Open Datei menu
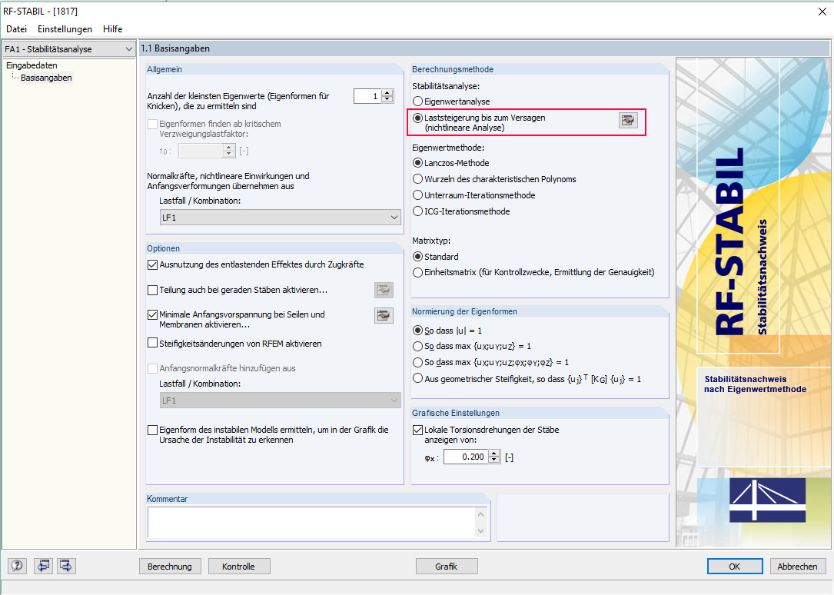This screenshot has height=595, width=834. pyautogui.click(x=16, y=28)
